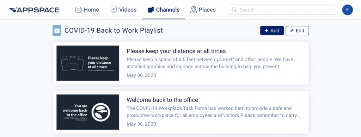The width and height of the screenshot is (361, 137).
Task: Click the Home document icon
Action: 79,9
